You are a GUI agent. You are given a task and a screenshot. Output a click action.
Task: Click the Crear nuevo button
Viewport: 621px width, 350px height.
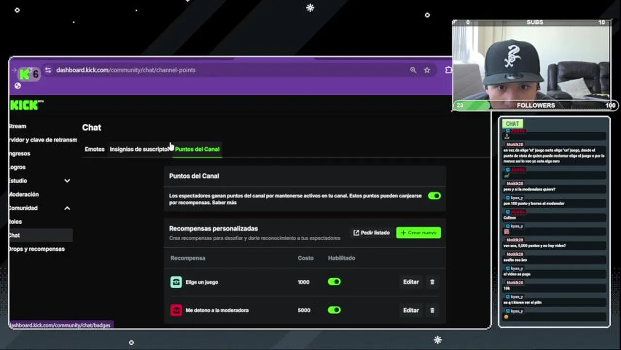coord(418,233)
